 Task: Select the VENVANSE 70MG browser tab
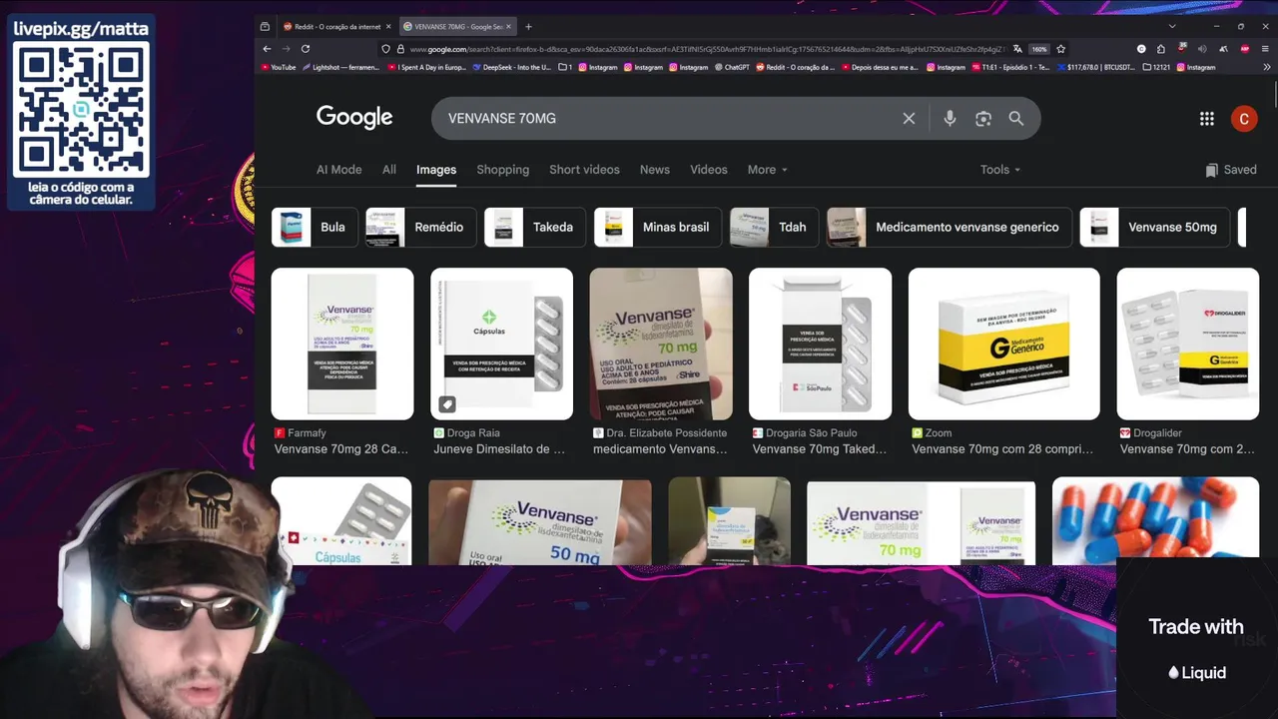click(x=457, y=27)
